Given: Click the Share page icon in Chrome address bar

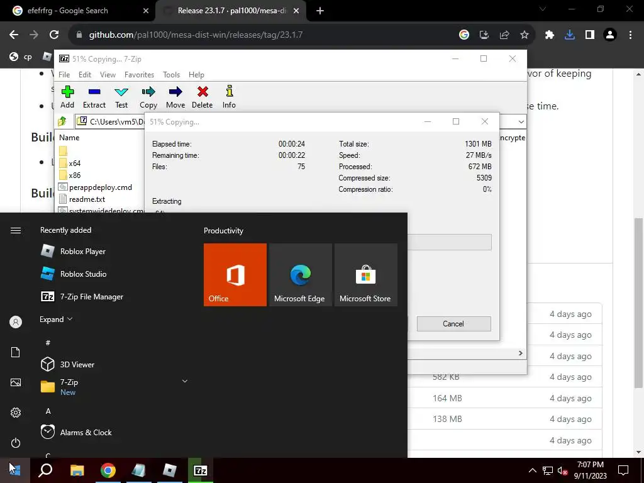Looking at the screenshot, I should tap(504, 35).
